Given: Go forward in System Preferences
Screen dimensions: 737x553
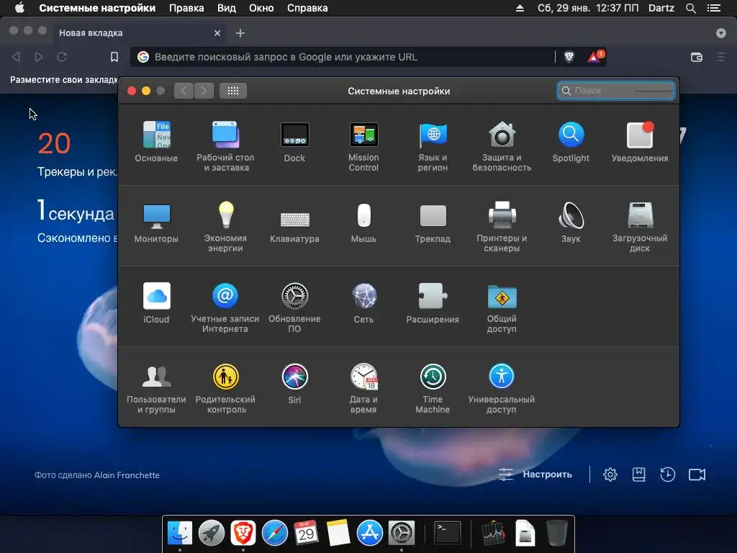Looking at the screenshot, I should click(204, 91).
